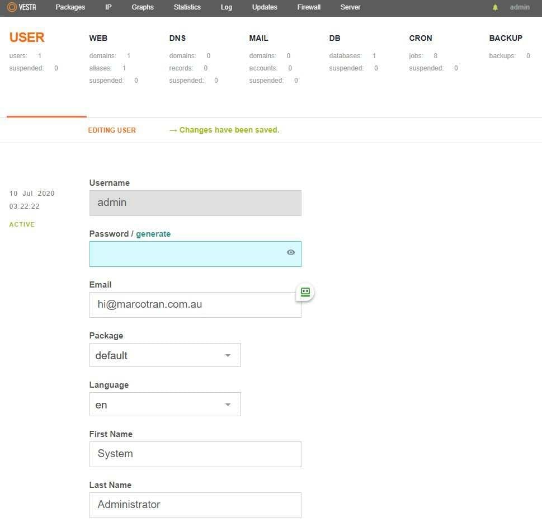Click generate to create a password

[x=153, y=233]
